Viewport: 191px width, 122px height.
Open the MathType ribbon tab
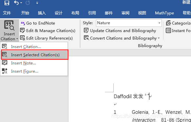point(164,13)
